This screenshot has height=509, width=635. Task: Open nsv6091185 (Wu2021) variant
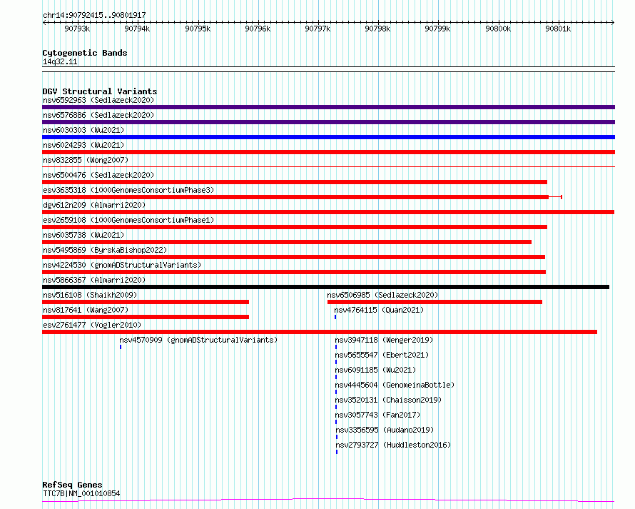click(375, 370)
